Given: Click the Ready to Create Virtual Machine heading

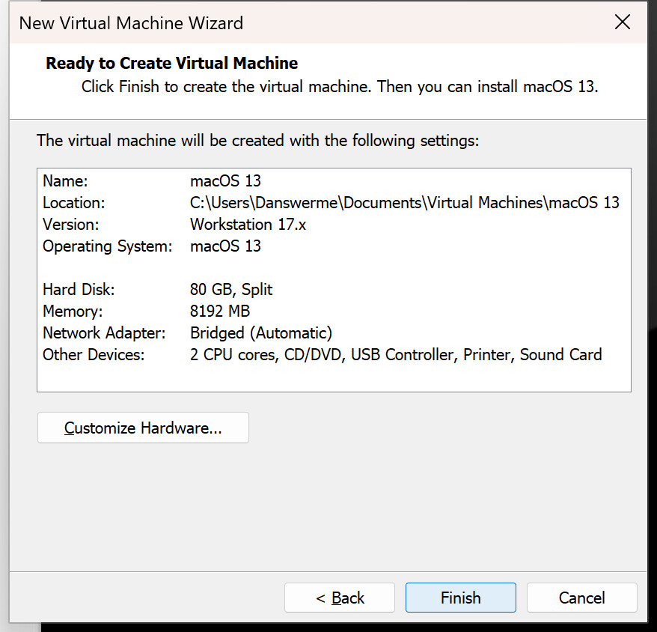Looking at the screenshot, I should [172, 63].
